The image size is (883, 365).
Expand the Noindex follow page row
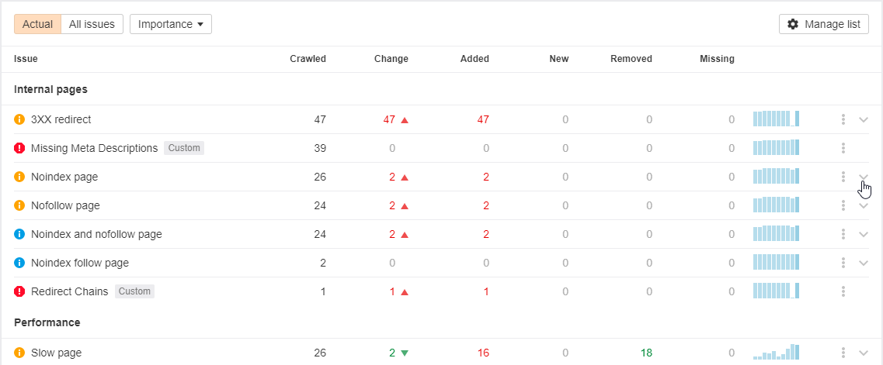(x=864, y=263)
